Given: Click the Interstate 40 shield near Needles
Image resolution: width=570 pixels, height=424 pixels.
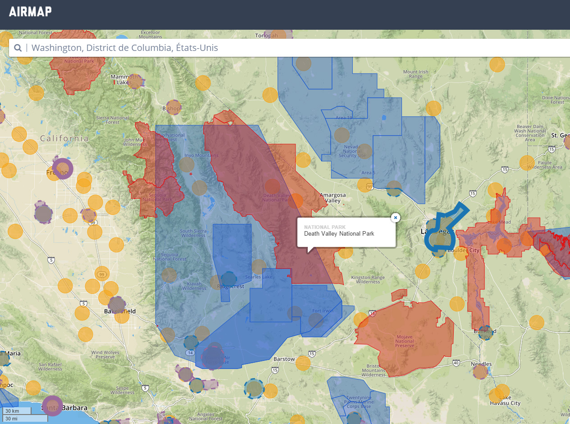Looking at the screenshot, I should point(456,362).
